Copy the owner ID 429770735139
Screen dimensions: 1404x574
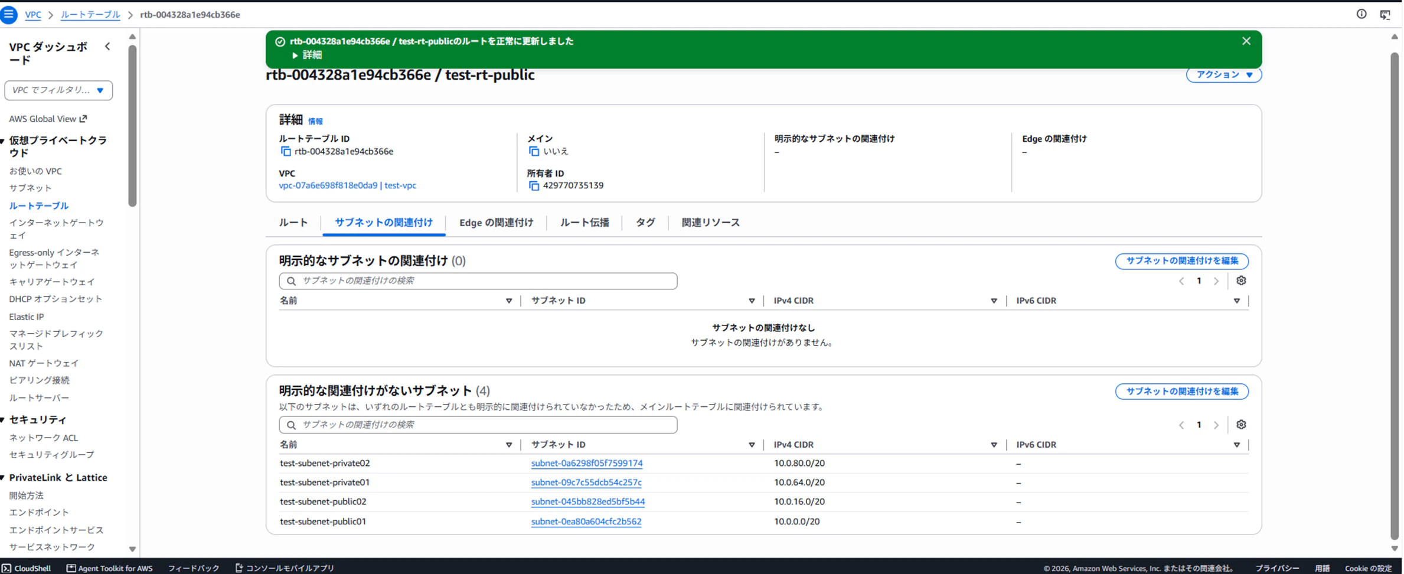point(534,186)
